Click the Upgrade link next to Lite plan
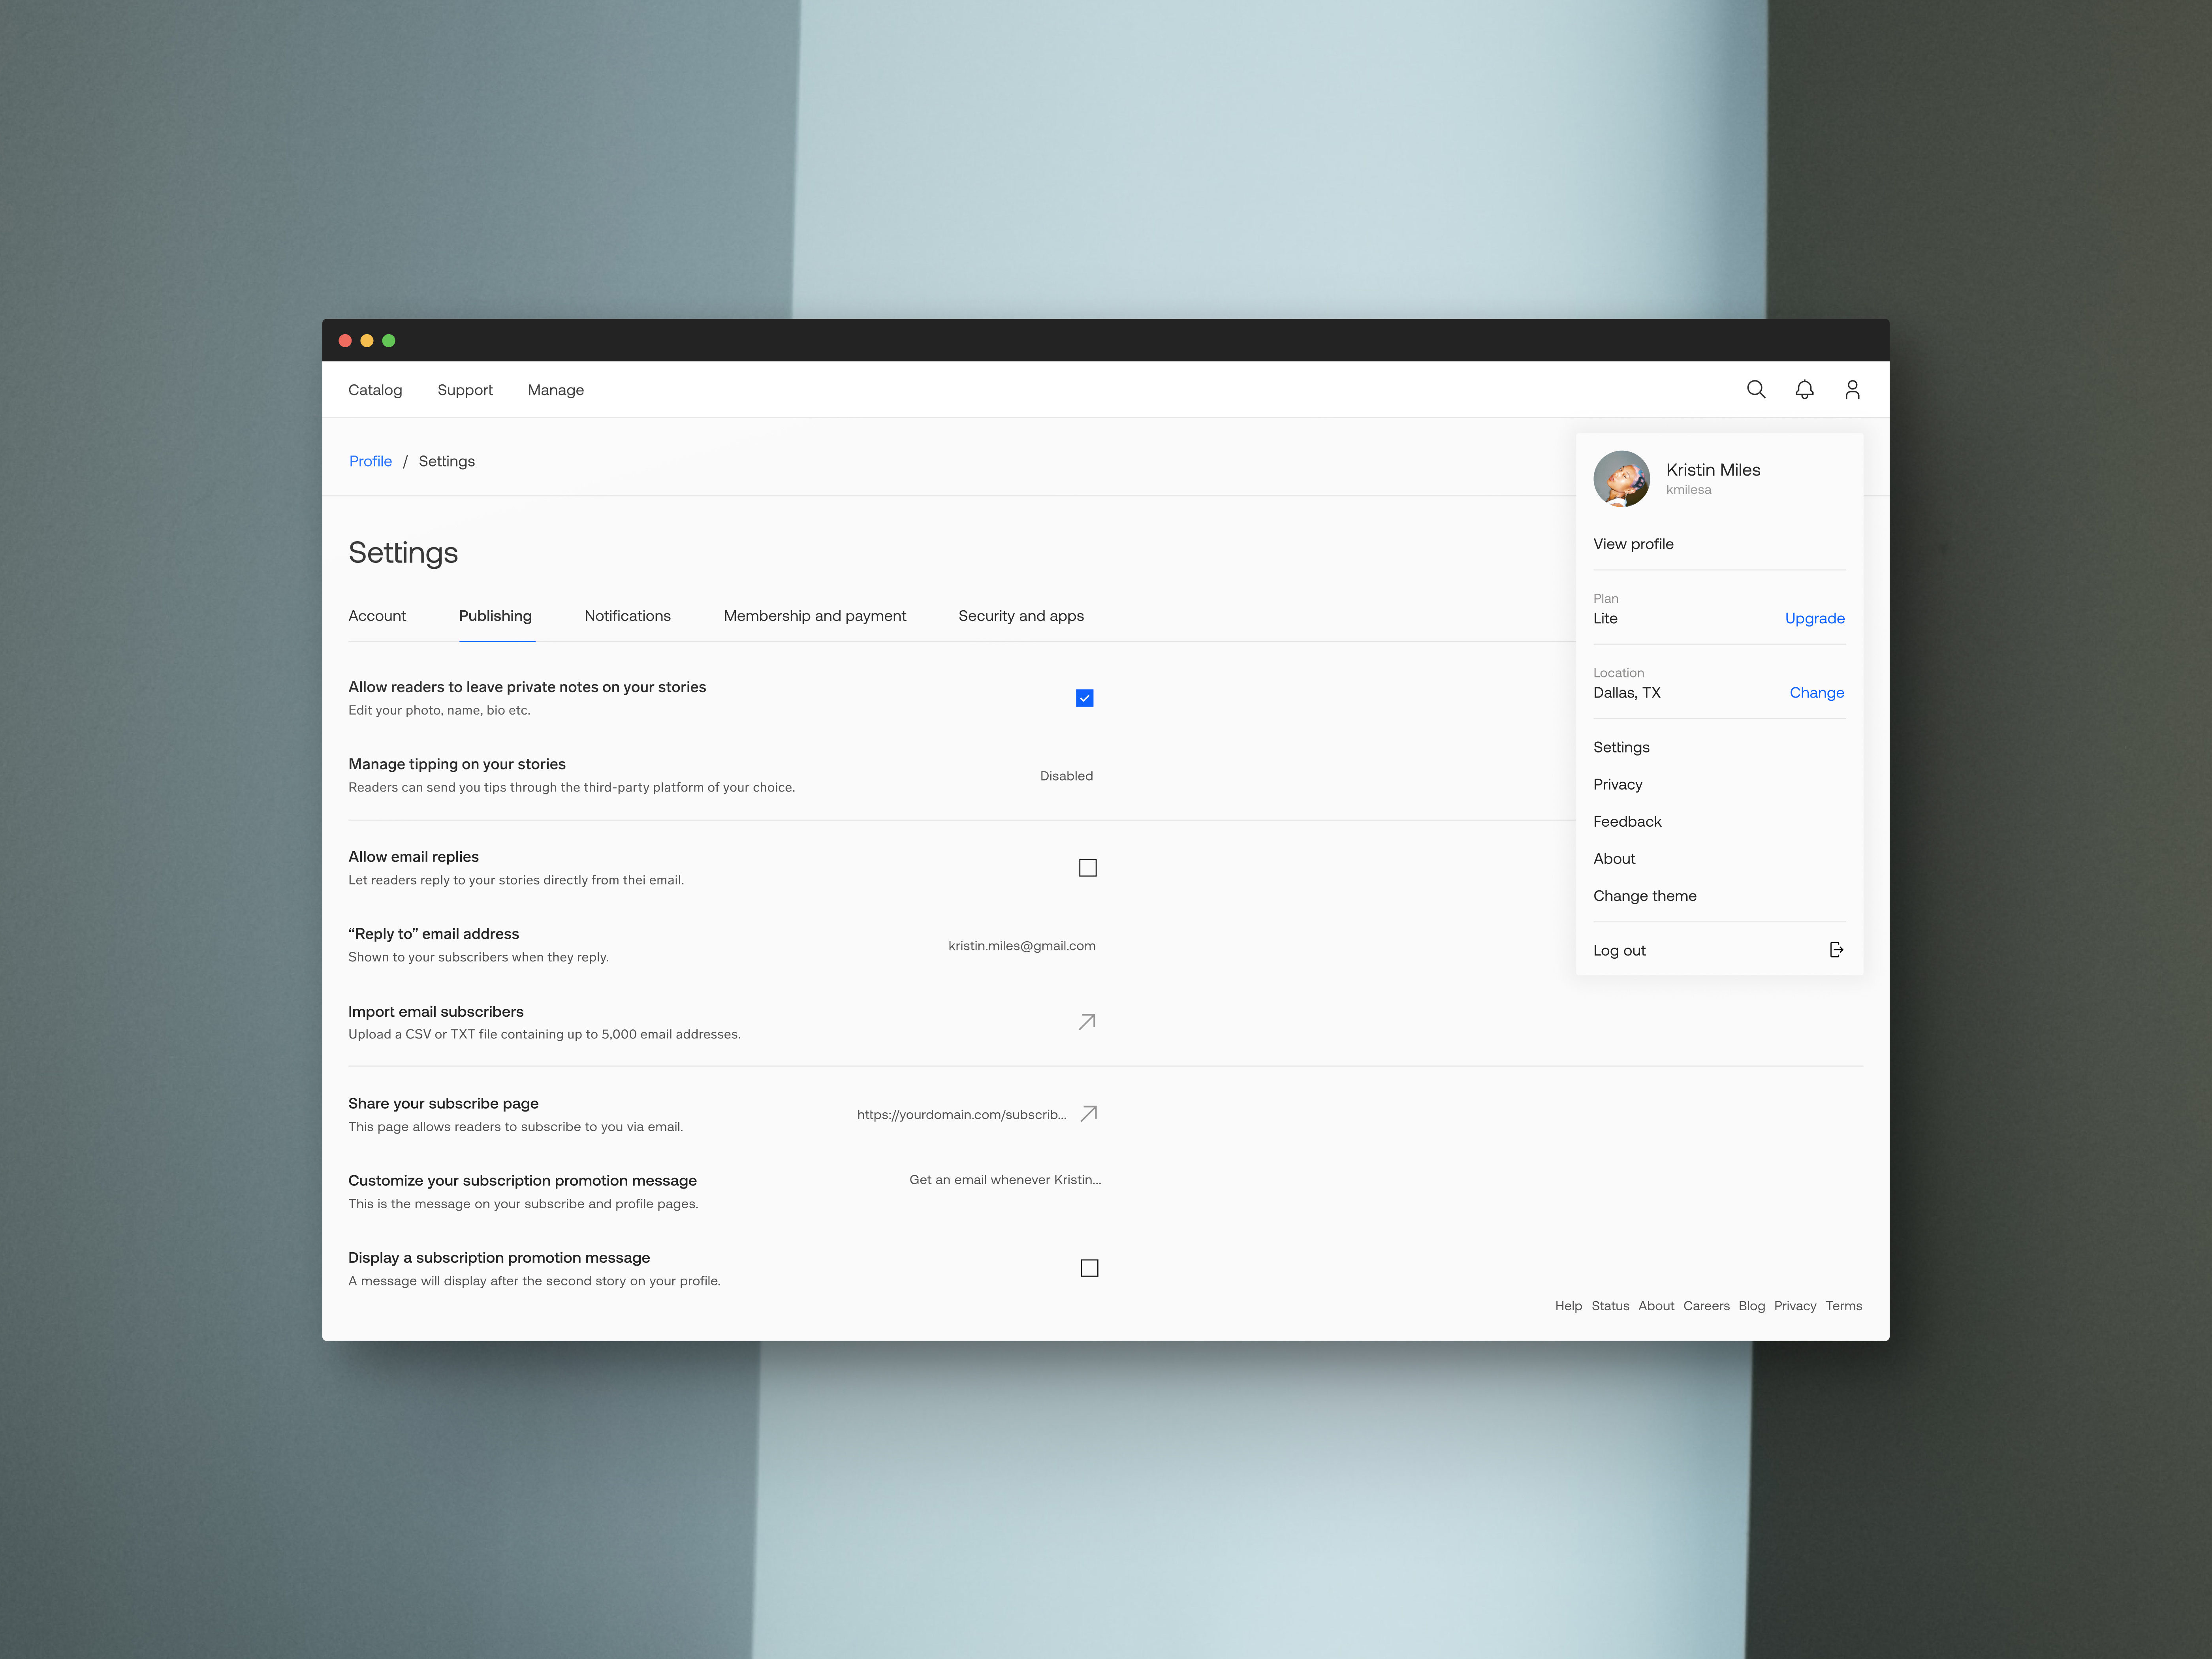This screenshot has width=2212, height=1659. pos(1815,618)
